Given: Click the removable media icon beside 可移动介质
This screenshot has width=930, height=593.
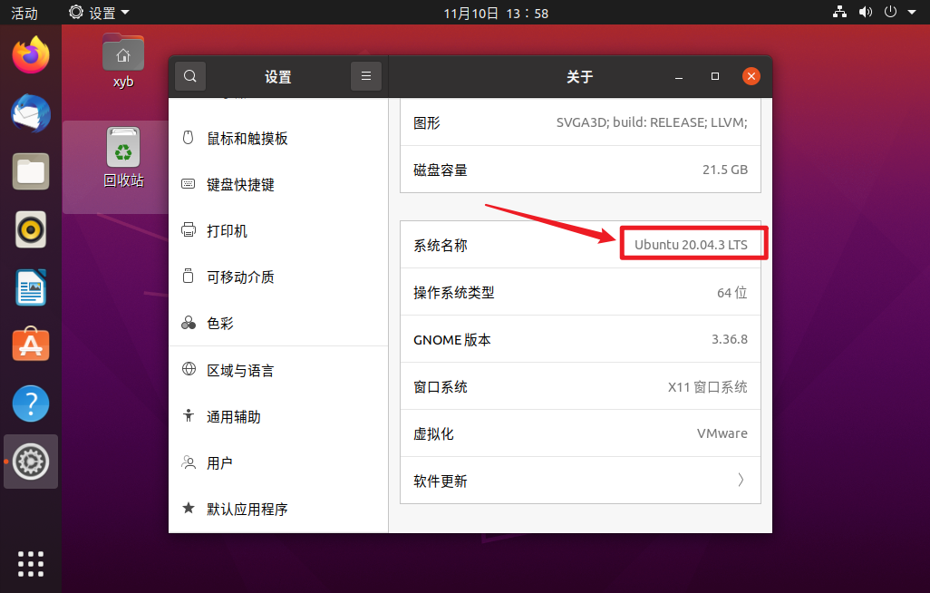Looking at the screenshot, I should [x=188, y=276].
